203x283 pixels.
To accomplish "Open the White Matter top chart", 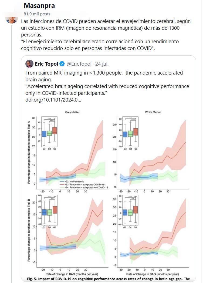I will coord(151,151).
